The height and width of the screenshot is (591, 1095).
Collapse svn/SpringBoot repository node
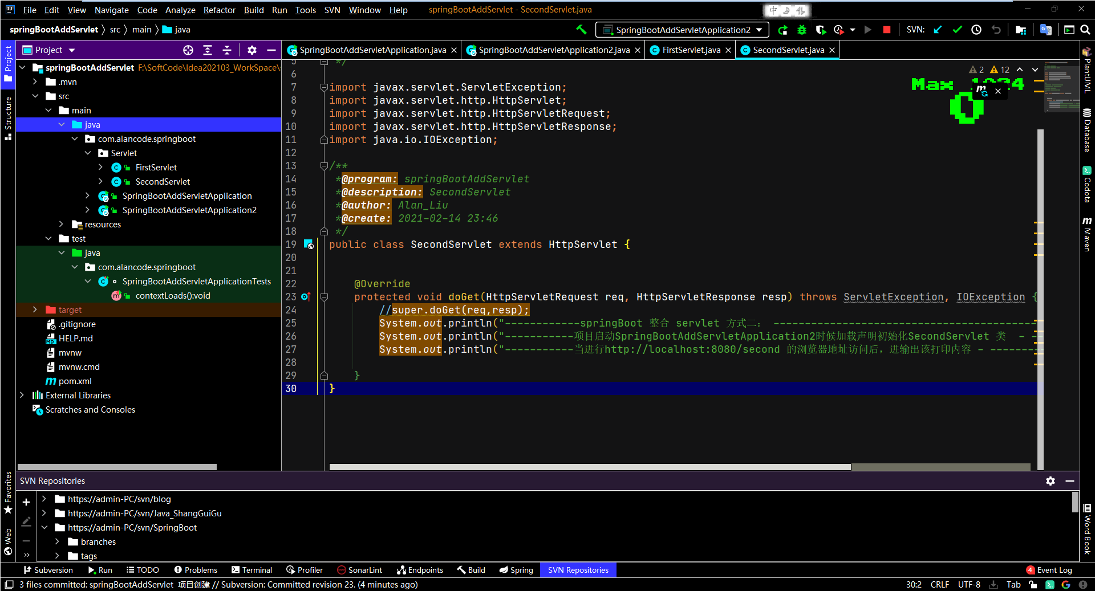pos(44,528)
